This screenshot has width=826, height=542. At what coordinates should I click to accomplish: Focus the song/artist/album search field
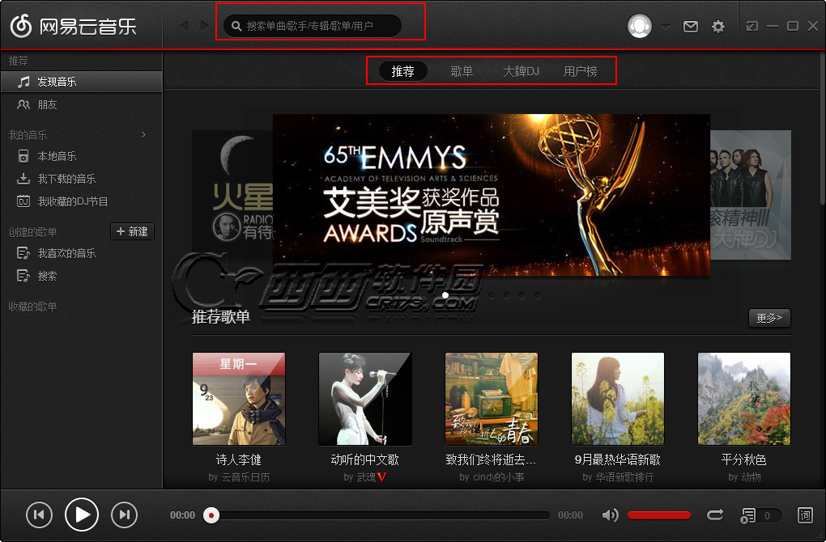coord(313,26)
